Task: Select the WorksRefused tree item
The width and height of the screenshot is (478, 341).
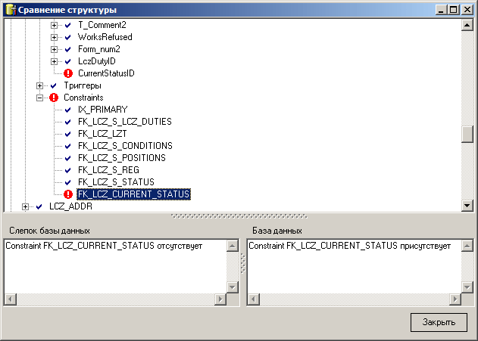Action: pos(105,37)
